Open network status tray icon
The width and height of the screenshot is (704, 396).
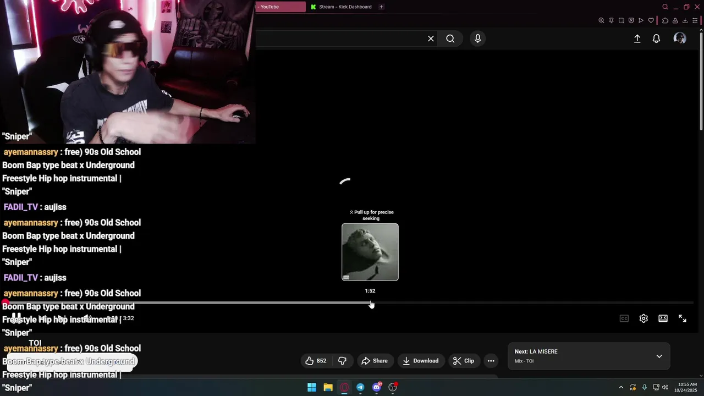[656, 387]
